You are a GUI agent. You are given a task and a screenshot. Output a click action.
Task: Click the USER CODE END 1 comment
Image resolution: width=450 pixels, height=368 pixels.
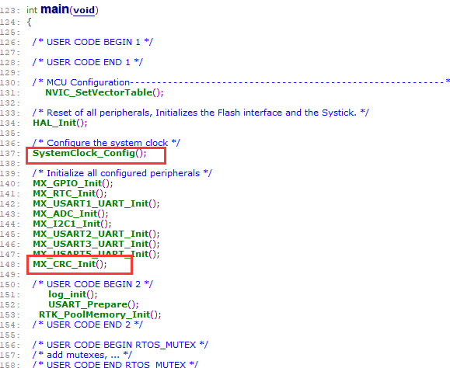click(x=88, y=62)
